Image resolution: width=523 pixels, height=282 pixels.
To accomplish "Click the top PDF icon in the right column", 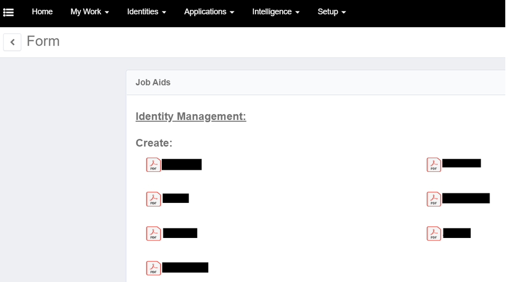I will (434, 165).
